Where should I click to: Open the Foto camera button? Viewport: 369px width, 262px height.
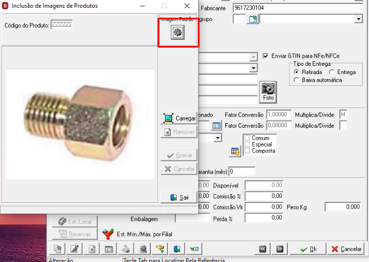coord(268,92)
